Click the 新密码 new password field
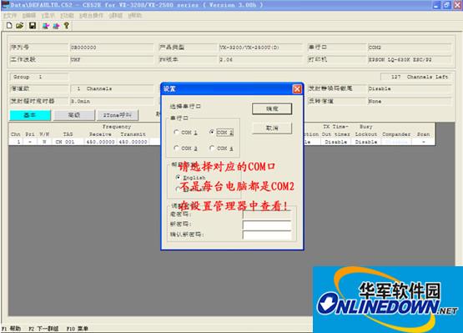Viewport: 463px width, 333px height. tap(267, 225)
